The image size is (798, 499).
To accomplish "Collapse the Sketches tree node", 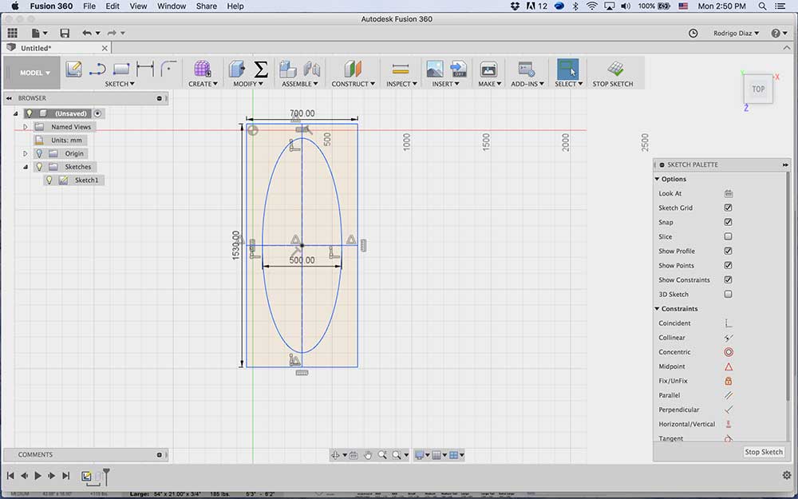I will [25, 167].
